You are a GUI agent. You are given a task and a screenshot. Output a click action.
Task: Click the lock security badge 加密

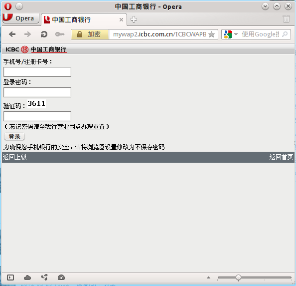(90, 34)
